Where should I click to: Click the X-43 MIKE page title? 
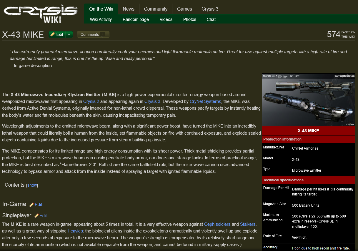click(x=23, y=35)
